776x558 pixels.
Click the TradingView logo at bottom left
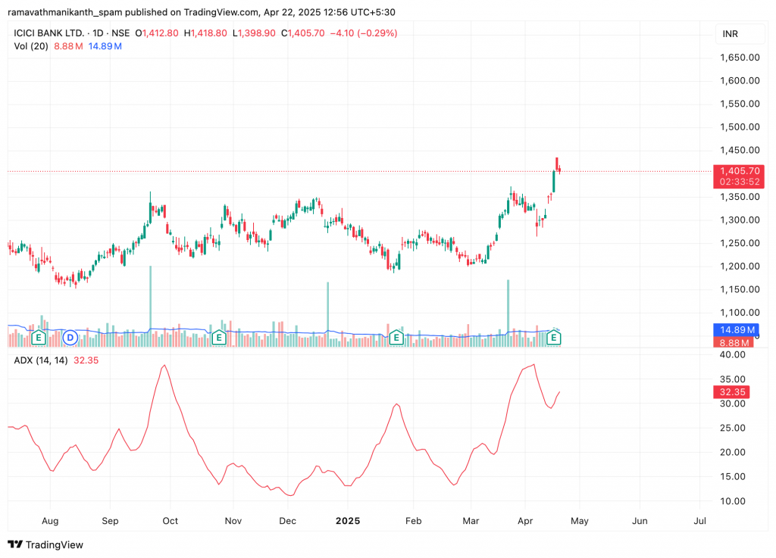pyautogui.click(x=45, y=544)
